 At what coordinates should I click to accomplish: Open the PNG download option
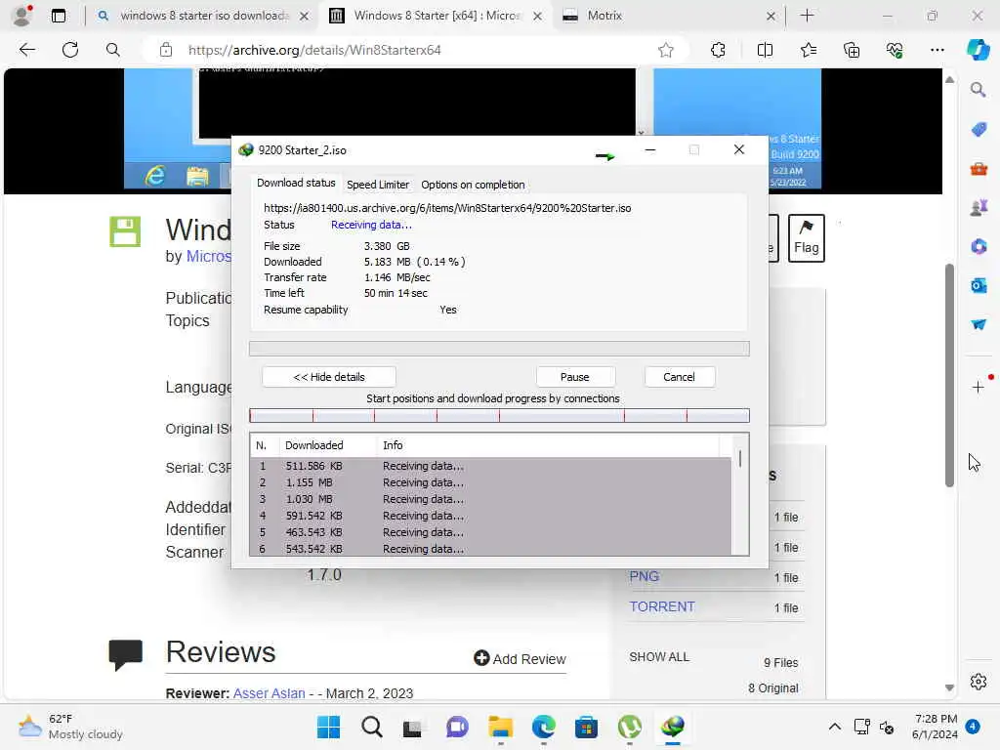645,576
